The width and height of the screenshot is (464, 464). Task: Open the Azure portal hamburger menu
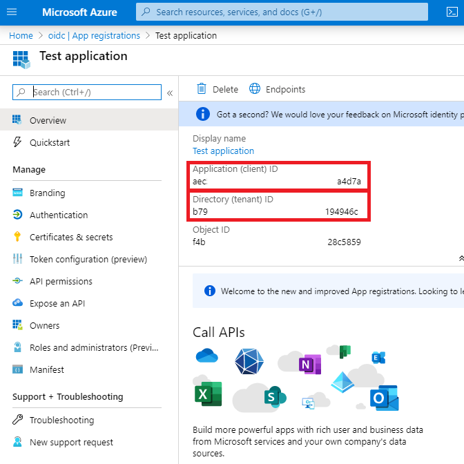(x=12, y=12)
